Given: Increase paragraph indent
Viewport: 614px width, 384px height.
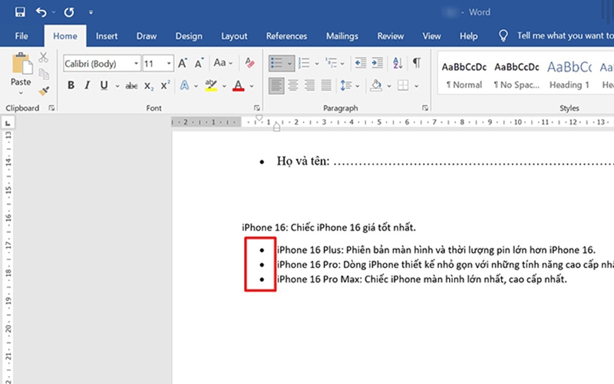Looking at the screenshot, I should (x=377, y=63).
